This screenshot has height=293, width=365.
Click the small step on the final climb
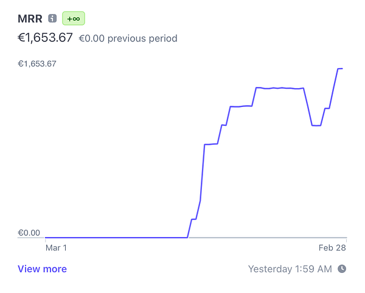click(x=327, y=108)
